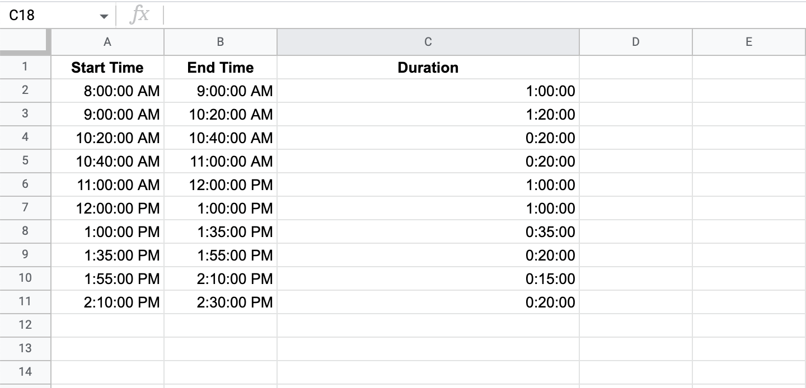
Task: Click the 'Start Time' header cell
Action: click(x=107, y=67)
